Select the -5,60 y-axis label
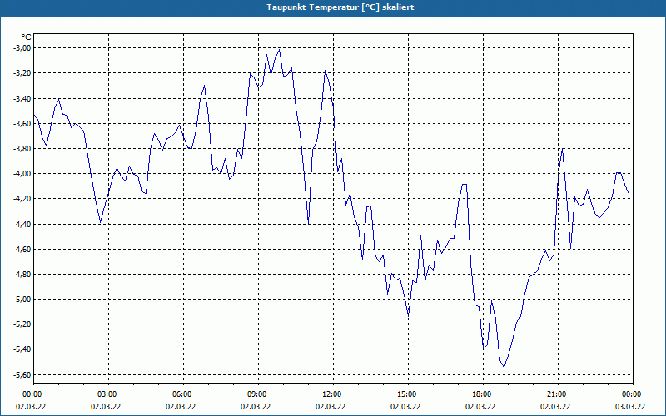This screenshot has width=666, height=416. point(22,375)
